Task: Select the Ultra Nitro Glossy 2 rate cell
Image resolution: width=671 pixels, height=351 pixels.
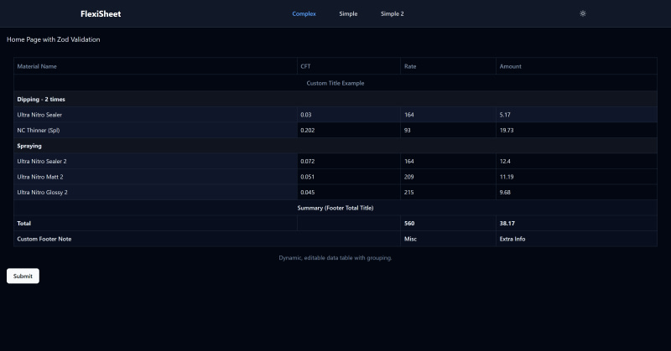Action: [447, 192]
